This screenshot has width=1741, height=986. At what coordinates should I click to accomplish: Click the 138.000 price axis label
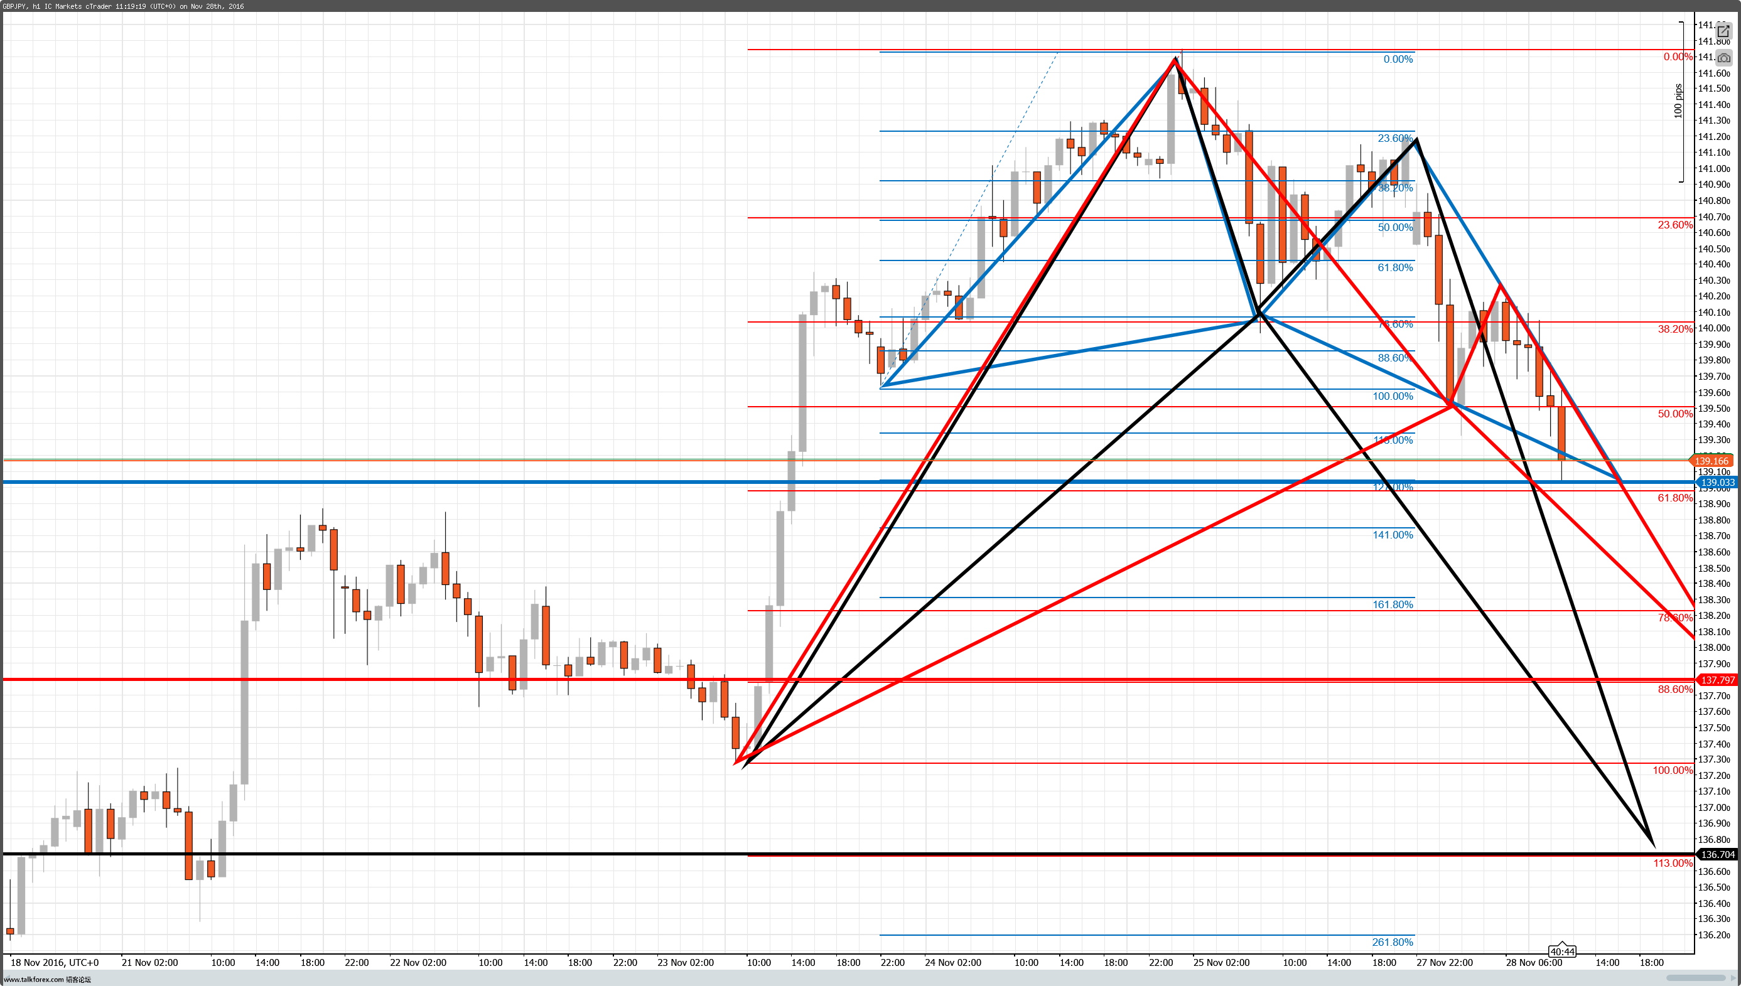[1714, 648]
